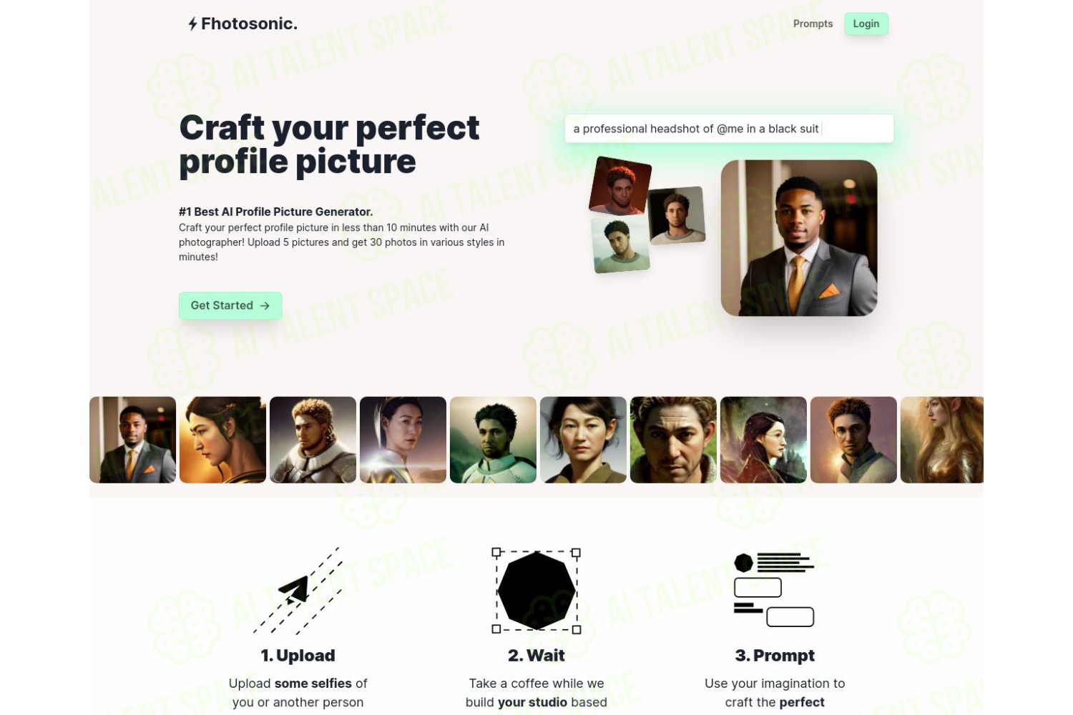Click the Photosonic lightning bolt logo icon
This screenshot has height=715, width=1073.
192,24
